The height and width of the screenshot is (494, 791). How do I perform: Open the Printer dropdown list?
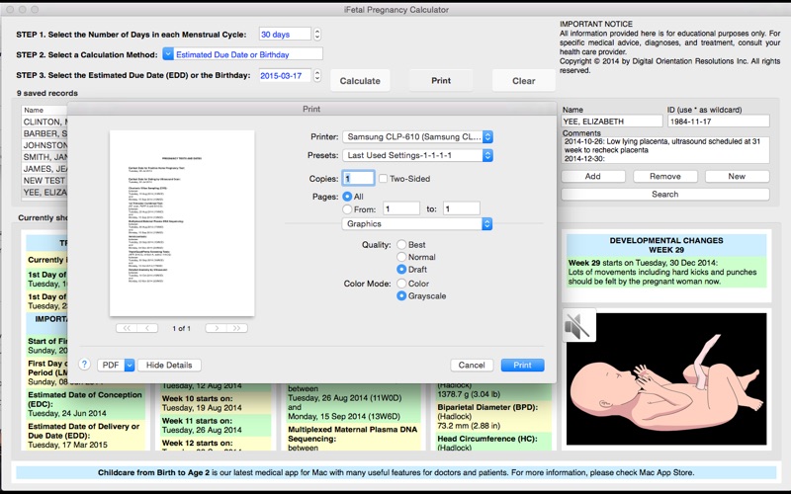(x=417, y=136)
